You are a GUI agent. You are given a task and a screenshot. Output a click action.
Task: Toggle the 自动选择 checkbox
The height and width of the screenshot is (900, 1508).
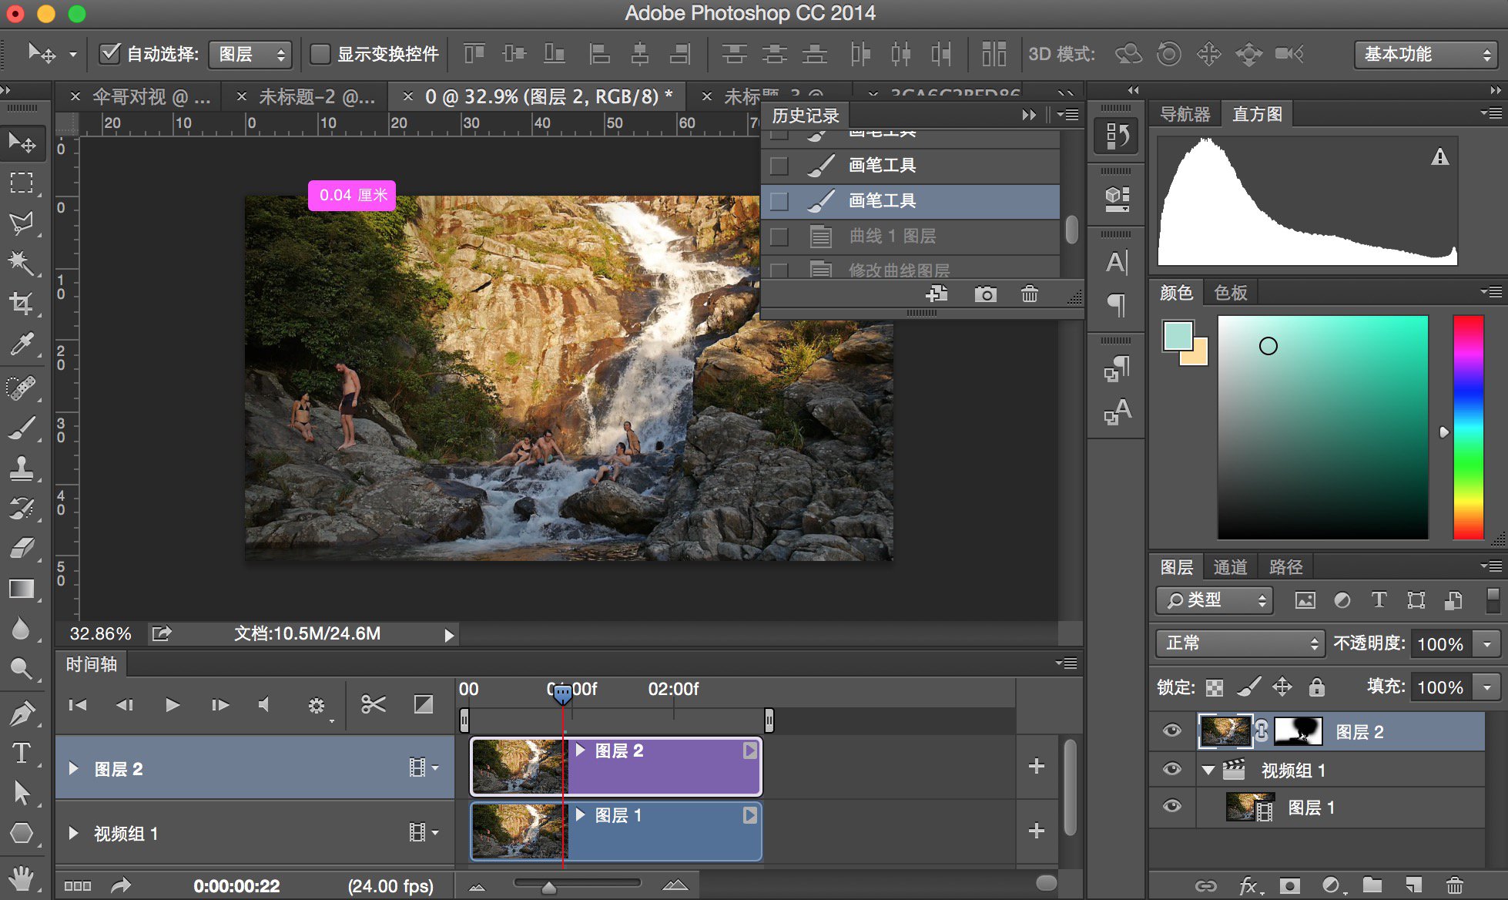pyautogui.click(x=110, y=53)
